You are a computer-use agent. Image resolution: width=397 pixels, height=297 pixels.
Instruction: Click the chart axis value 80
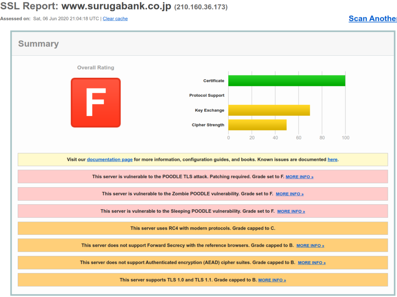pyautogui.click(x=322, y=138)
